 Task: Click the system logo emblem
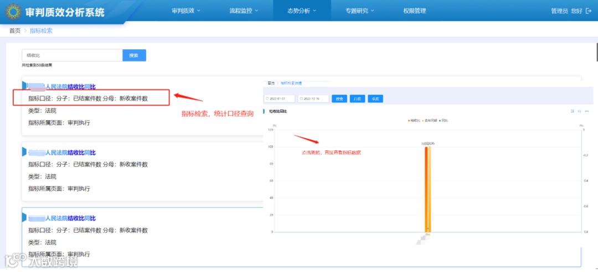tap(13, 12)
